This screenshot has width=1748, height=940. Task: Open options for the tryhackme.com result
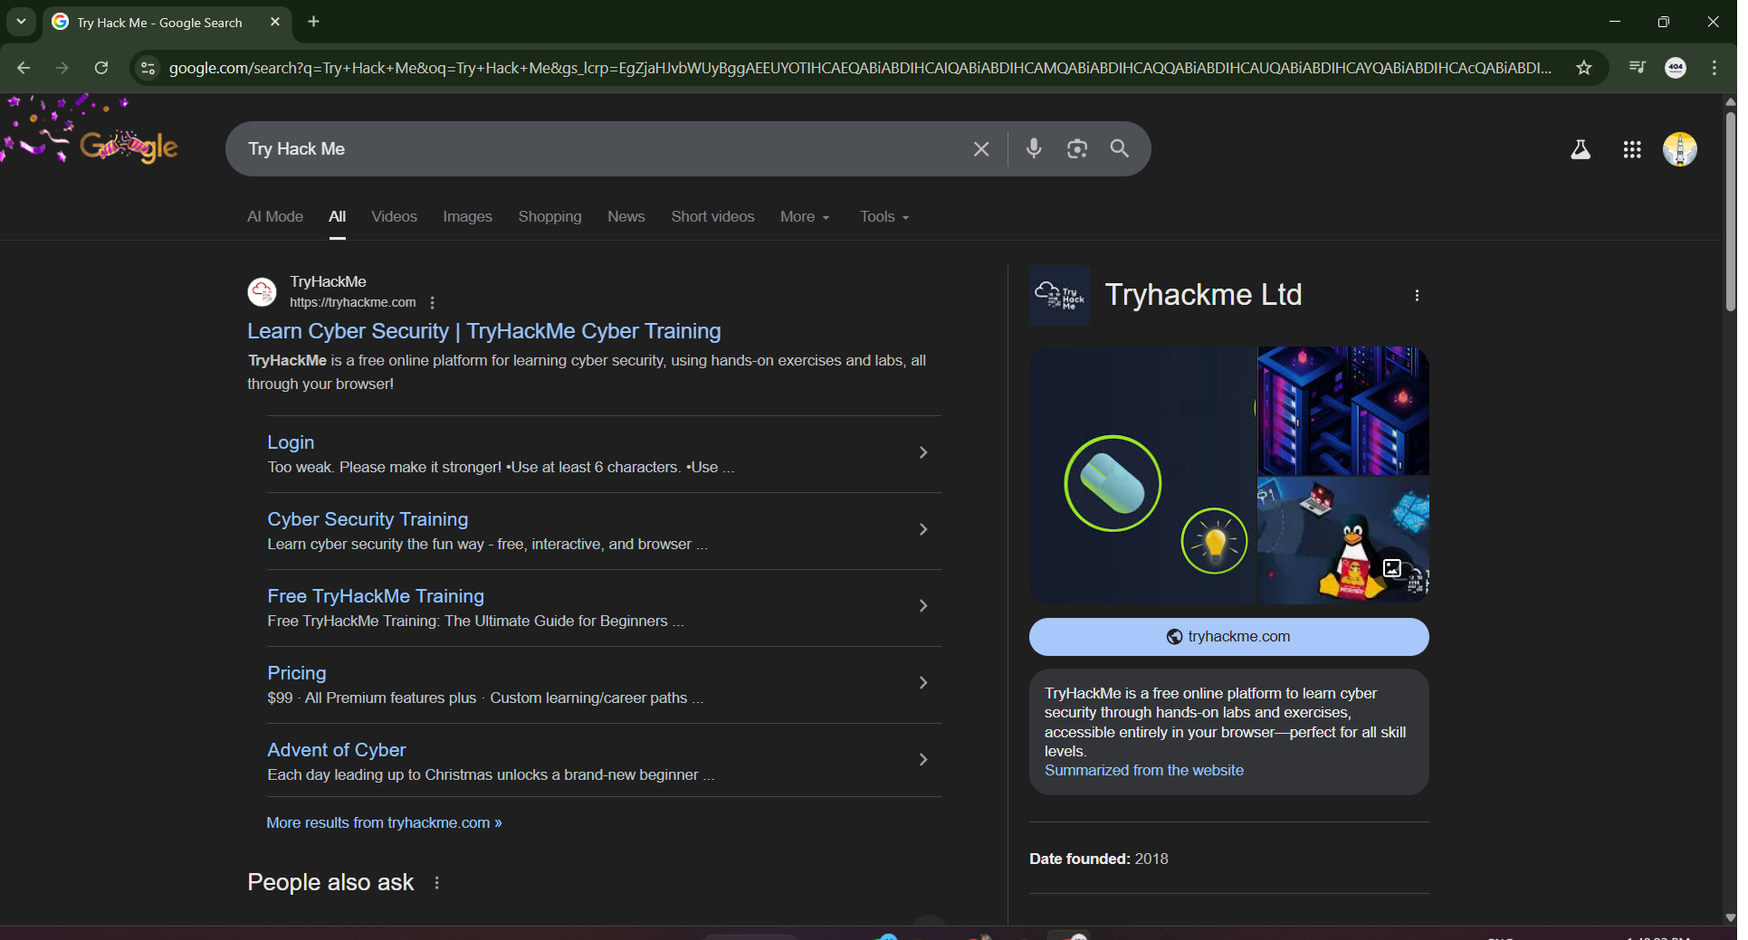pos(432,303)
